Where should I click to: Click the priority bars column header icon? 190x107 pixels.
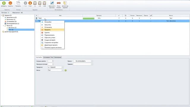click(x=151, y=15)
